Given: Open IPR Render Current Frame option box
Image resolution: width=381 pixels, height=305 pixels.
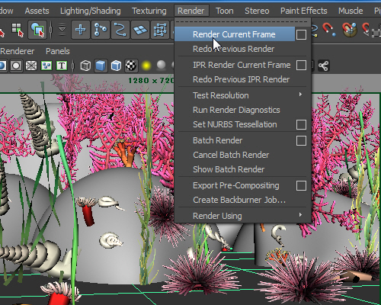Looking at the screenshot, I should coord(301,65).
